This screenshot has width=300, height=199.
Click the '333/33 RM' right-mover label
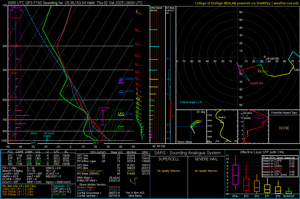pyautogui.click(x=256, y=83)
